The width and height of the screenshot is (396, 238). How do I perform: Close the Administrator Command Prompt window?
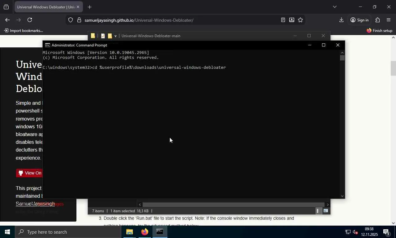(x=338, y=45)
